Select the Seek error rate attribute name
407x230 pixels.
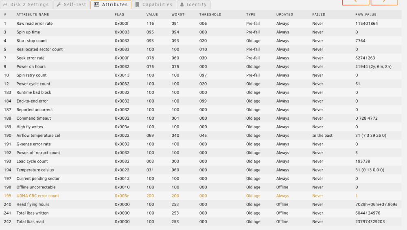point(31,58)
